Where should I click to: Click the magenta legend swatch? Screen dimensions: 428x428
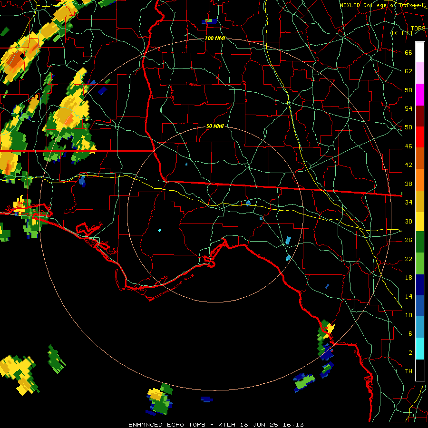tap(420, 95)
